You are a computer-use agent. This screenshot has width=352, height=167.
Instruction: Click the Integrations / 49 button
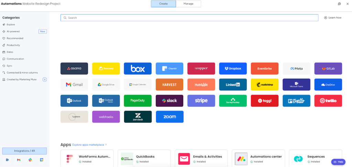24,151
